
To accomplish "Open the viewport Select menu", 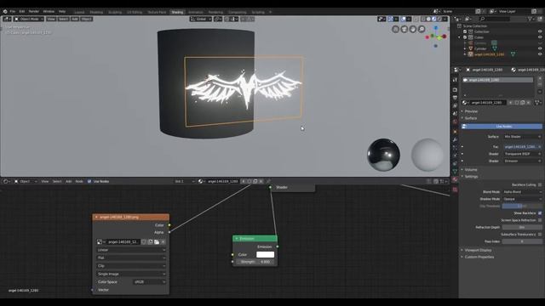I will (x=63, y=19).
